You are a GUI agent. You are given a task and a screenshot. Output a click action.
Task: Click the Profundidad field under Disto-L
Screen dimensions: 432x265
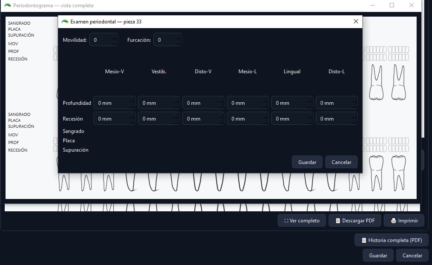point(337,103)
